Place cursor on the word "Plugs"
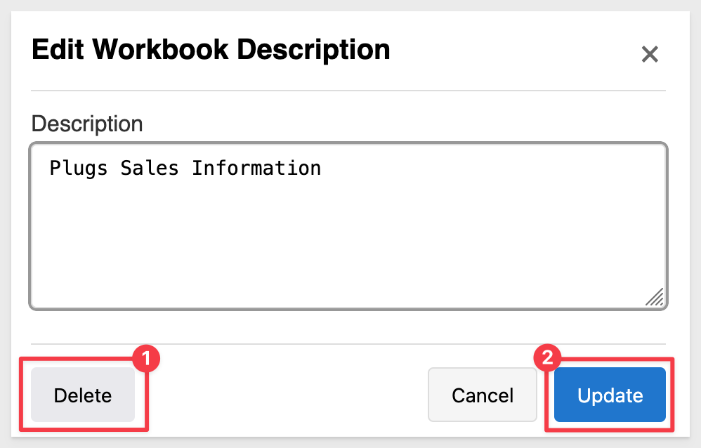The image size is (701, 448). [78, 169]
